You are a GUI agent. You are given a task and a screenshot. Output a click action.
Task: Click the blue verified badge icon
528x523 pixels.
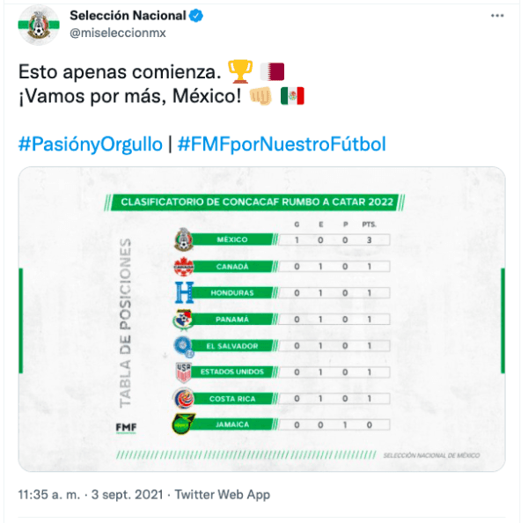click(196, 16)
